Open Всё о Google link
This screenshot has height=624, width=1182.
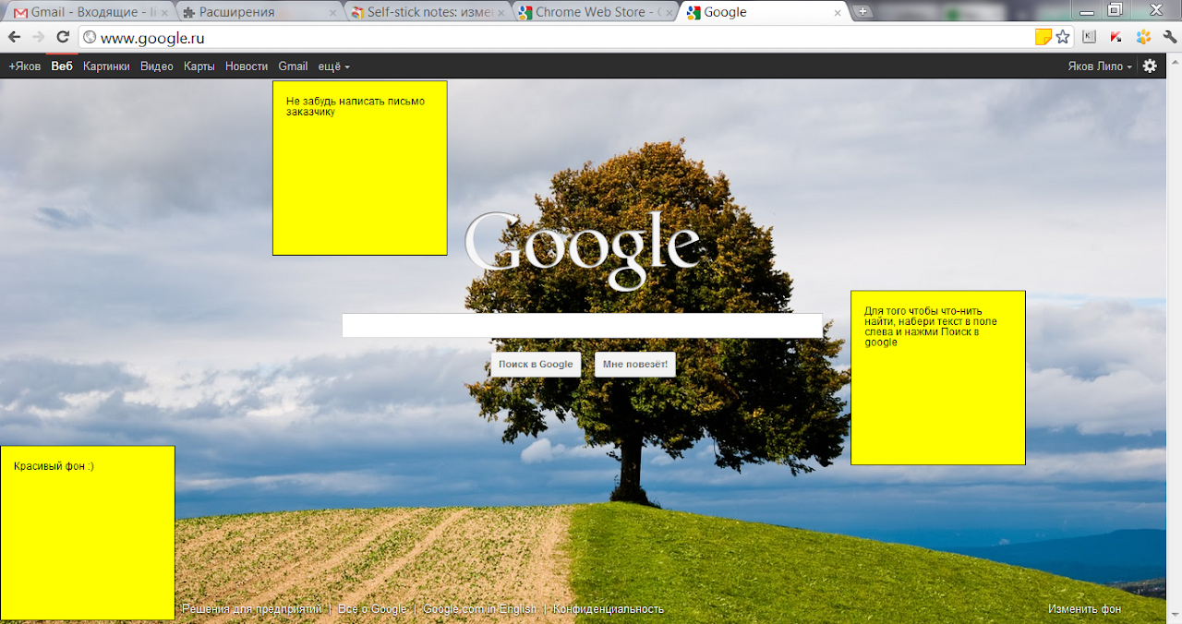pos(372,609)
